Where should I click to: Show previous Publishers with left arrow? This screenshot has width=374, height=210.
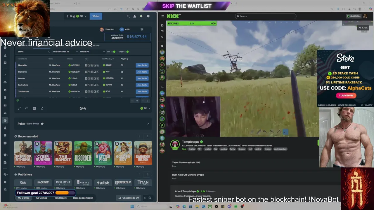click(139, 174)
